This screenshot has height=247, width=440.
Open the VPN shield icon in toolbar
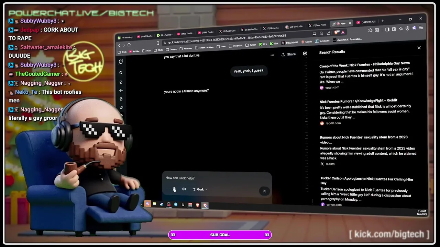click(x=407, y=28)
